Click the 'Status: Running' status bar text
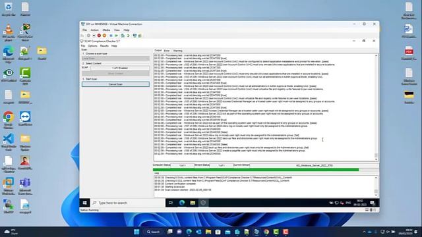Image resolution: width=422 pixels, height=237 pixels. point(90,210)
